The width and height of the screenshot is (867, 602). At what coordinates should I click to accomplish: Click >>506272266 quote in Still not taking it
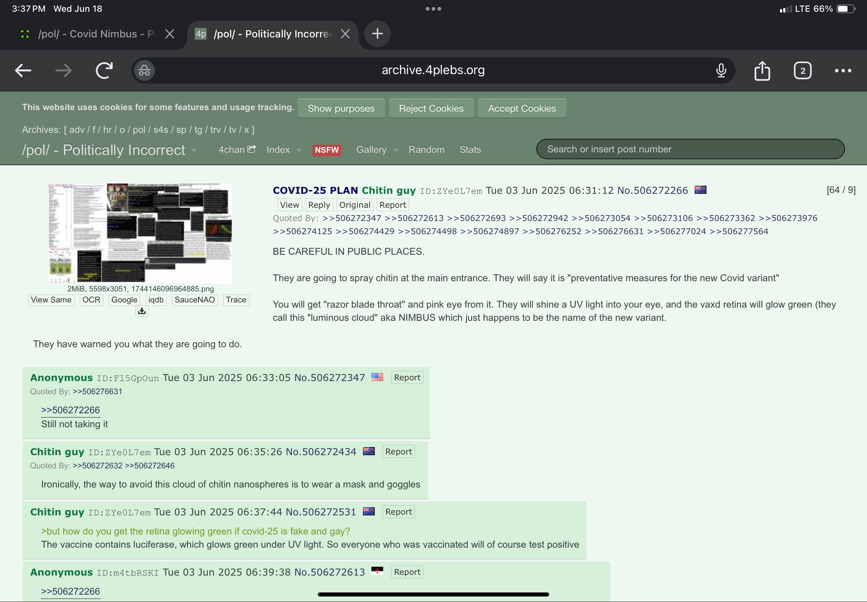pos(71,410)
